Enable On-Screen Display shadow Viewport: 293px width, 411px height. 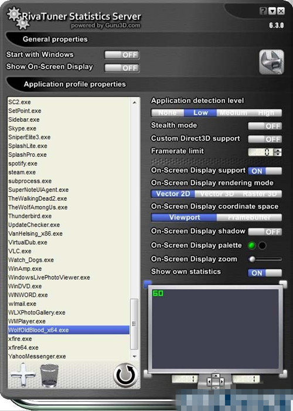click(265, 232)
